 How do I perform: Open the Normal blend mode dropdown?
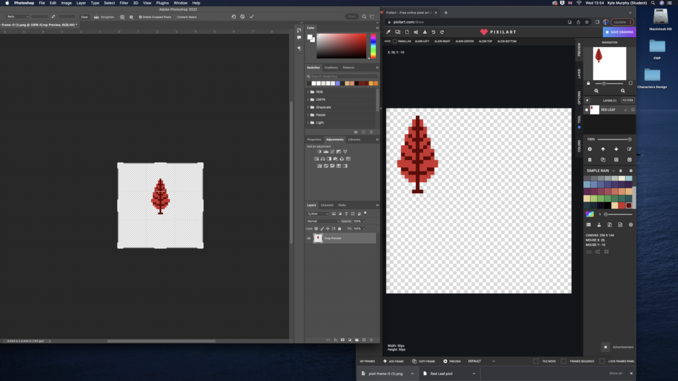pos(323,221)
